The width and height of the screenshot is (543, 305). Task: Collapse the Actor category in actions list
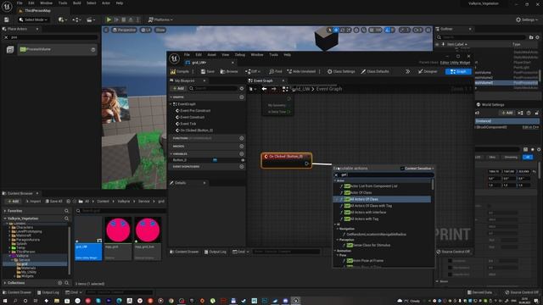[x=335, y=180]
